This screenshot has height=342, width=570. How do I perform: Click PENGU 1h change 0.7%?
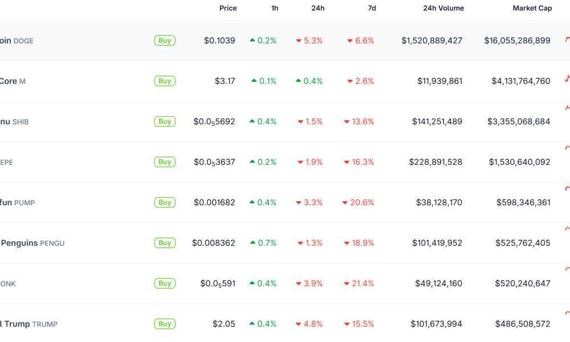click(263, 243)
